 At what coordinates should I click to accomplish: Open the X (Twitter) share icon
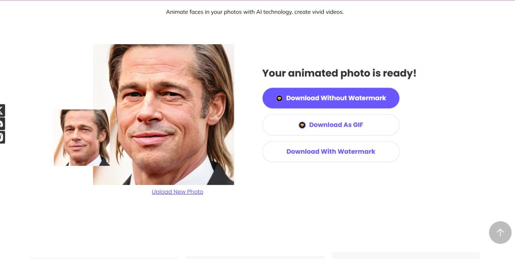pos(2,110)
